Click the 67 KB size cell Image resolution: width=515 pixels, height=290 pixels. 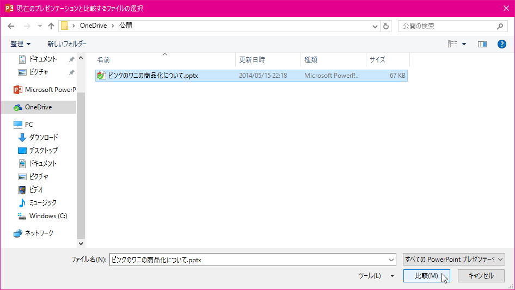(397, 76)
